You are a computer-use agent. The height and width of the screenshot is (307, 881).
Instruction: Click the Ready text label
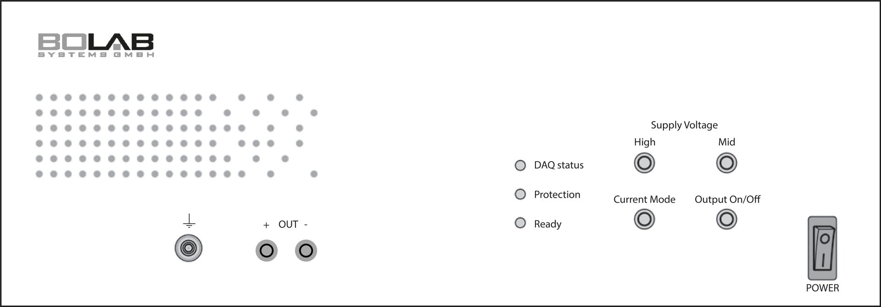point(547,224)
